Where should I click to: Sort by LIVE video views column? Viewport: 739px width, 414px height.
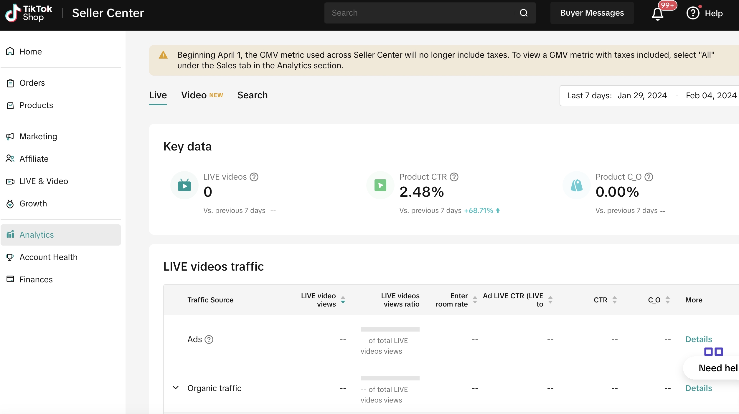pos(343,300)
